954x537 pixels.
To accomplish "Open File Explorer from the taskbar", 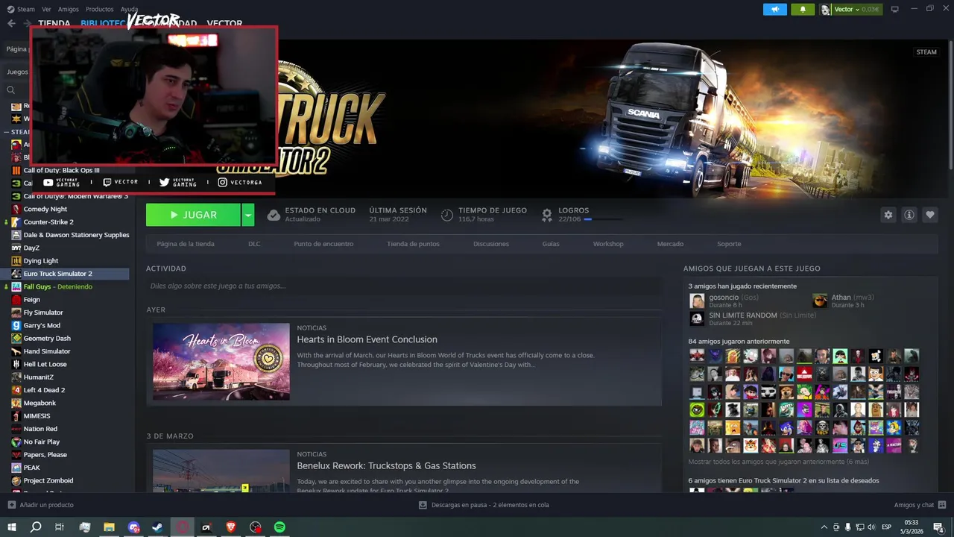I will [x=109, y=527].
